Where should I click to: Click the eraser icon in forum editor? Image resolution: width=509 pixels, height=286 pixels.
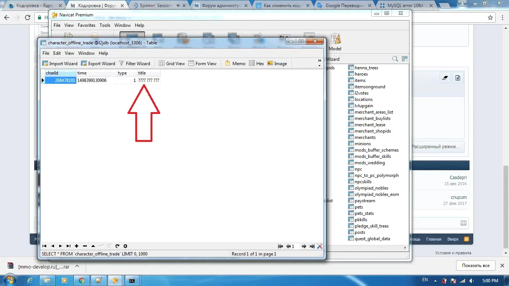pyautogui.click(x=445, y=78)
